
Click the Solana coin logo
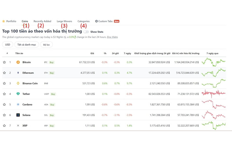18,115
